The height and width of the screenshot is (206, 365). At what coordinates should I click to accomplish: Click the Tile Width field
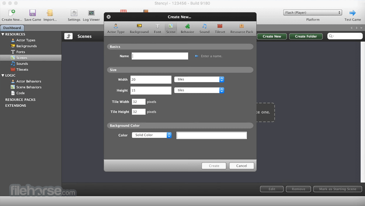point(138,102)
